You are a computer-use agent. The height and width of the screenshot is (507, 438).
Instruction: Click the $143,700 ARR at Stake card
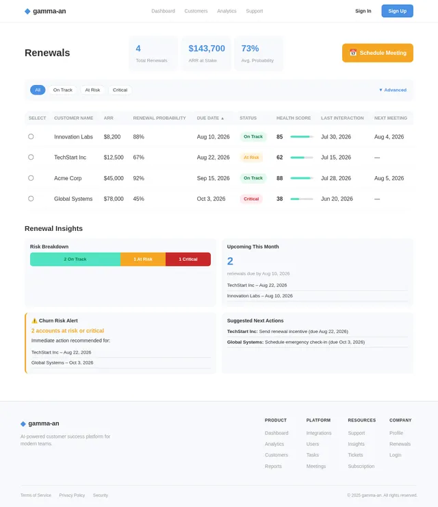pos(206,53)
